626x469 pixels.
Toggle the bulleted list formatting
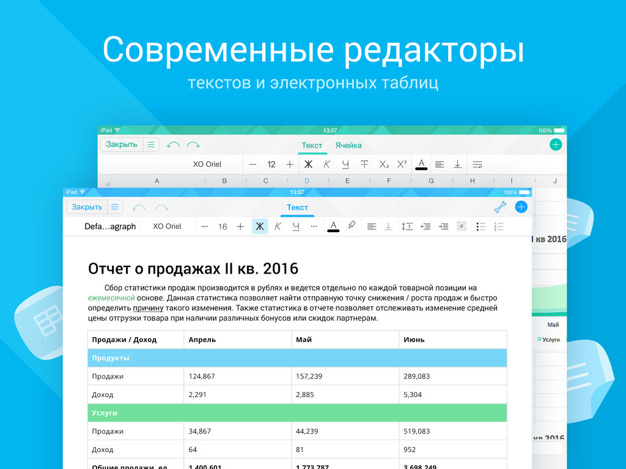click(x=481, y=226)
